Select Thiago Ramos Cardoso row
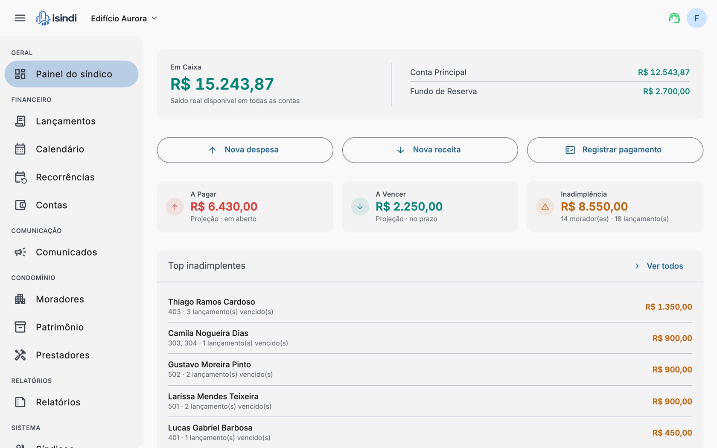 pyautogui.click(x=430, y=306)
